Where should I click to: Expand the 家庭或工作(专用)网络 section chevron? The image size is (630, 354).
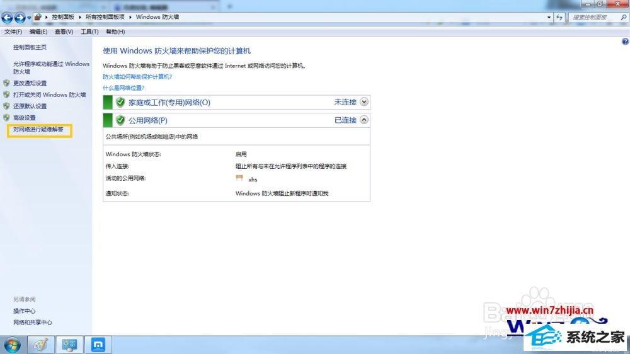364,101
